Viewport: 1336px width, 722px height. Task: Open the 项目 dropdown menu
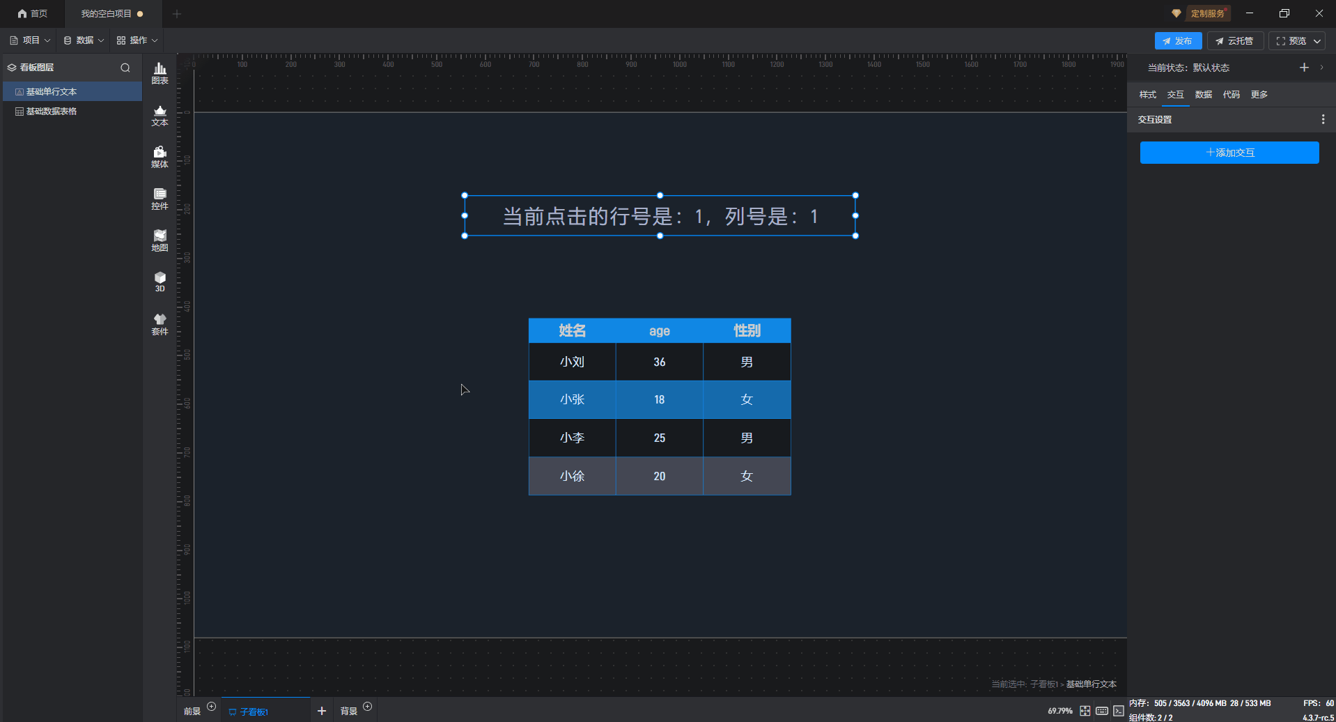coord(30,40)
